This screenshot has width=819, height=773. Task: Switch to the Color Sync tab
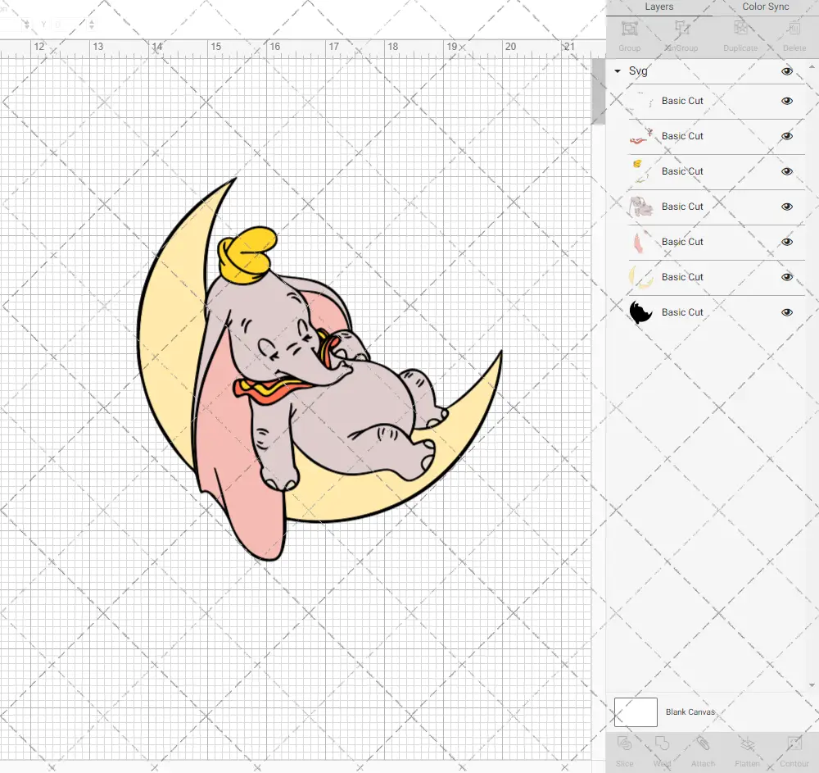pyautogui.click(x=765, y=7)
